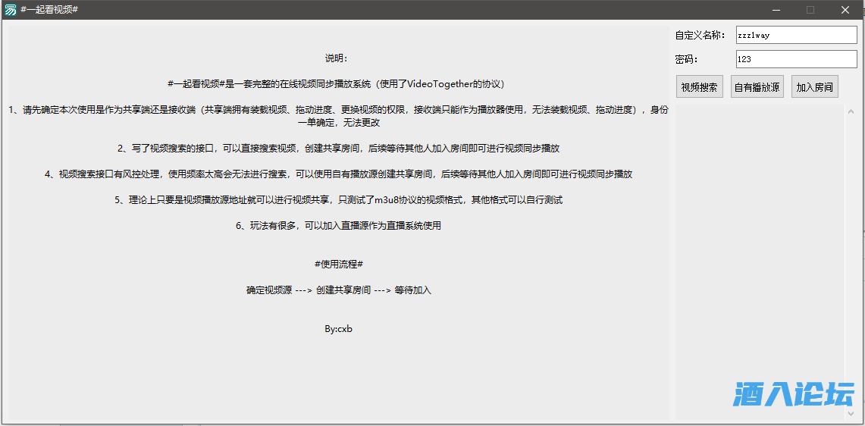Focus the 密码 input field
The width and height of the screenshot is (865, 426).
[x=796, y=59]
